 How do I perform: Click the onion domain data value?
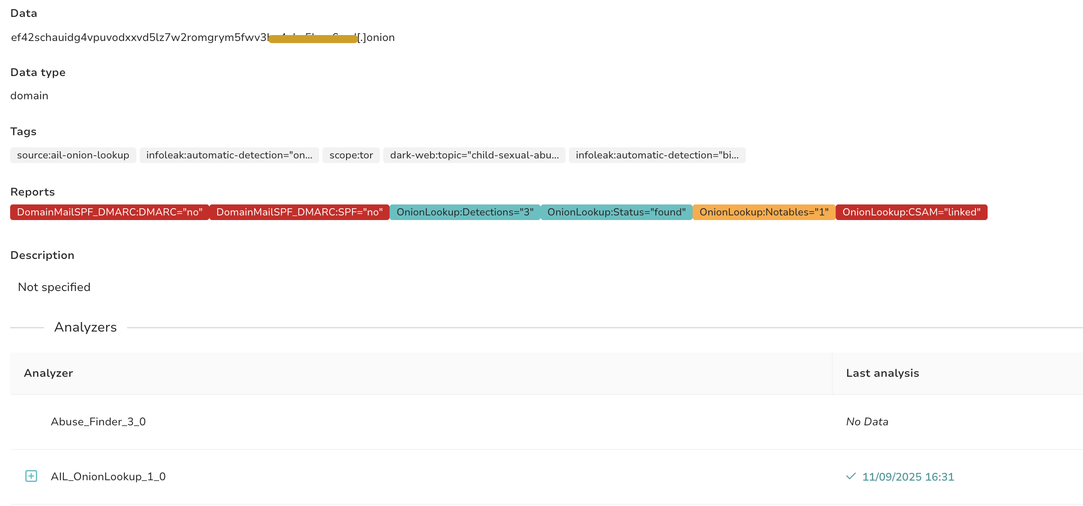(203, 38)
